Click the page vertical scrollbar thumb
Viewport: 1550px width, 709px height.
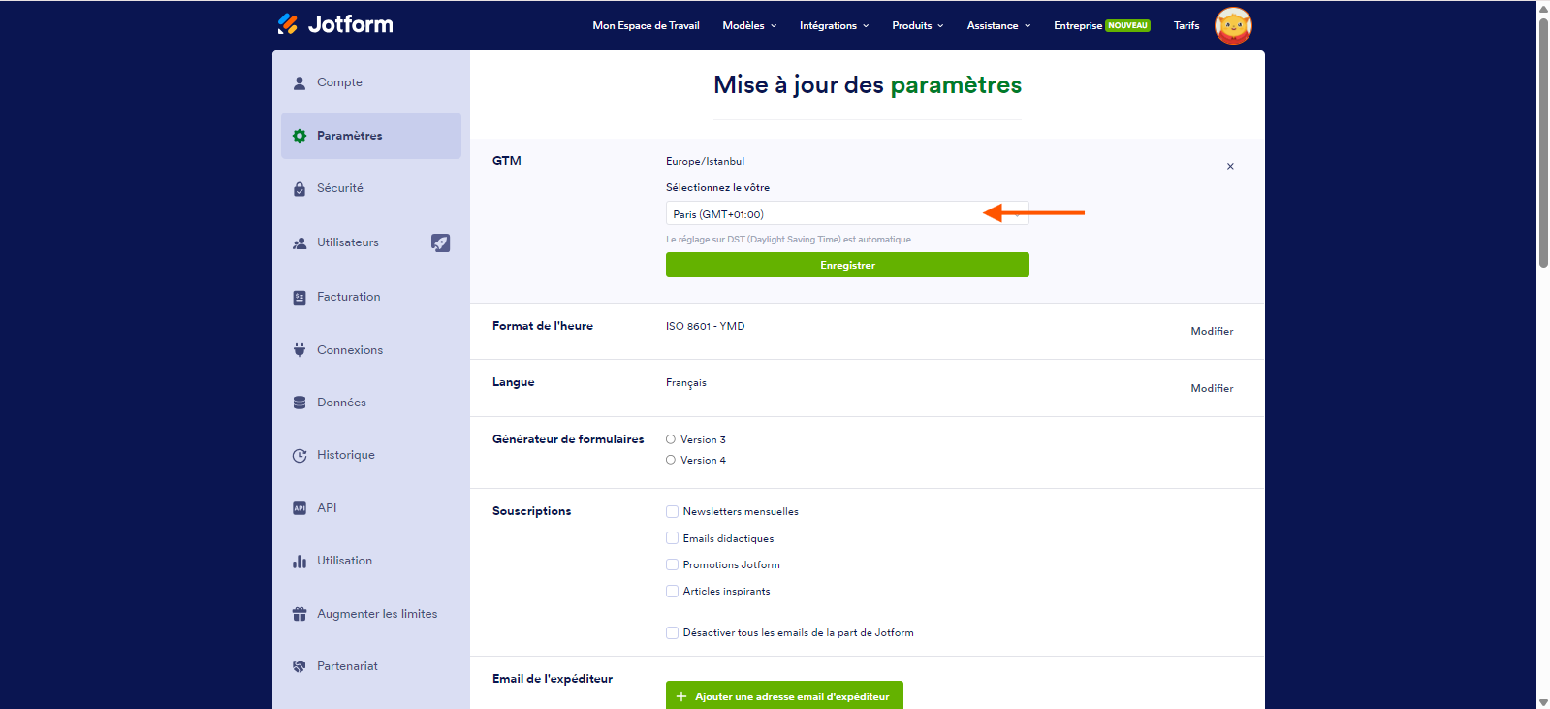tap(1543, 143)
